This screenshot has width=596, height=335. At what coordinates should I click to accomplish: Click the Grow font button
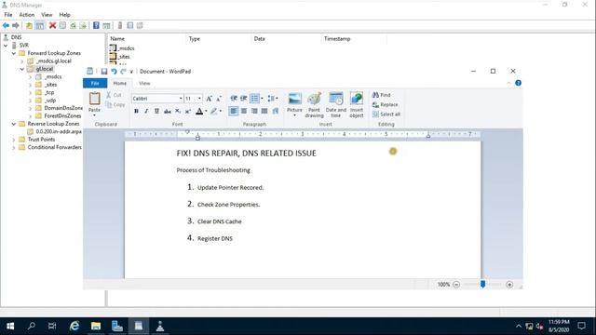click(x=209, y=99)
